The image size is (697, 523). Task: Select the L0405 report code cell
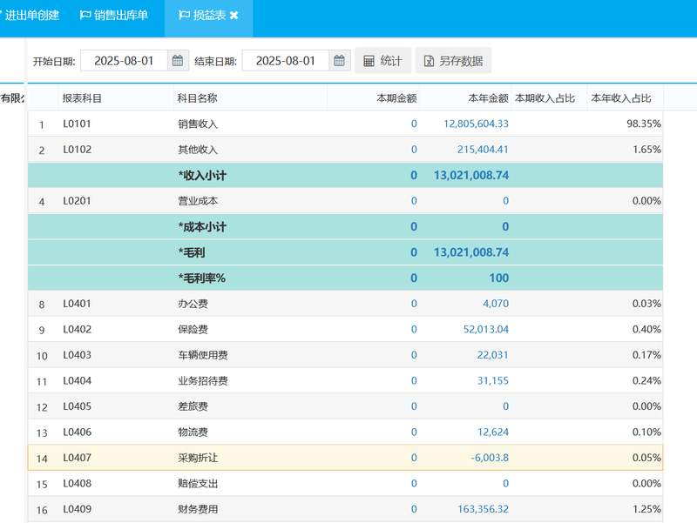coord(77,406)
